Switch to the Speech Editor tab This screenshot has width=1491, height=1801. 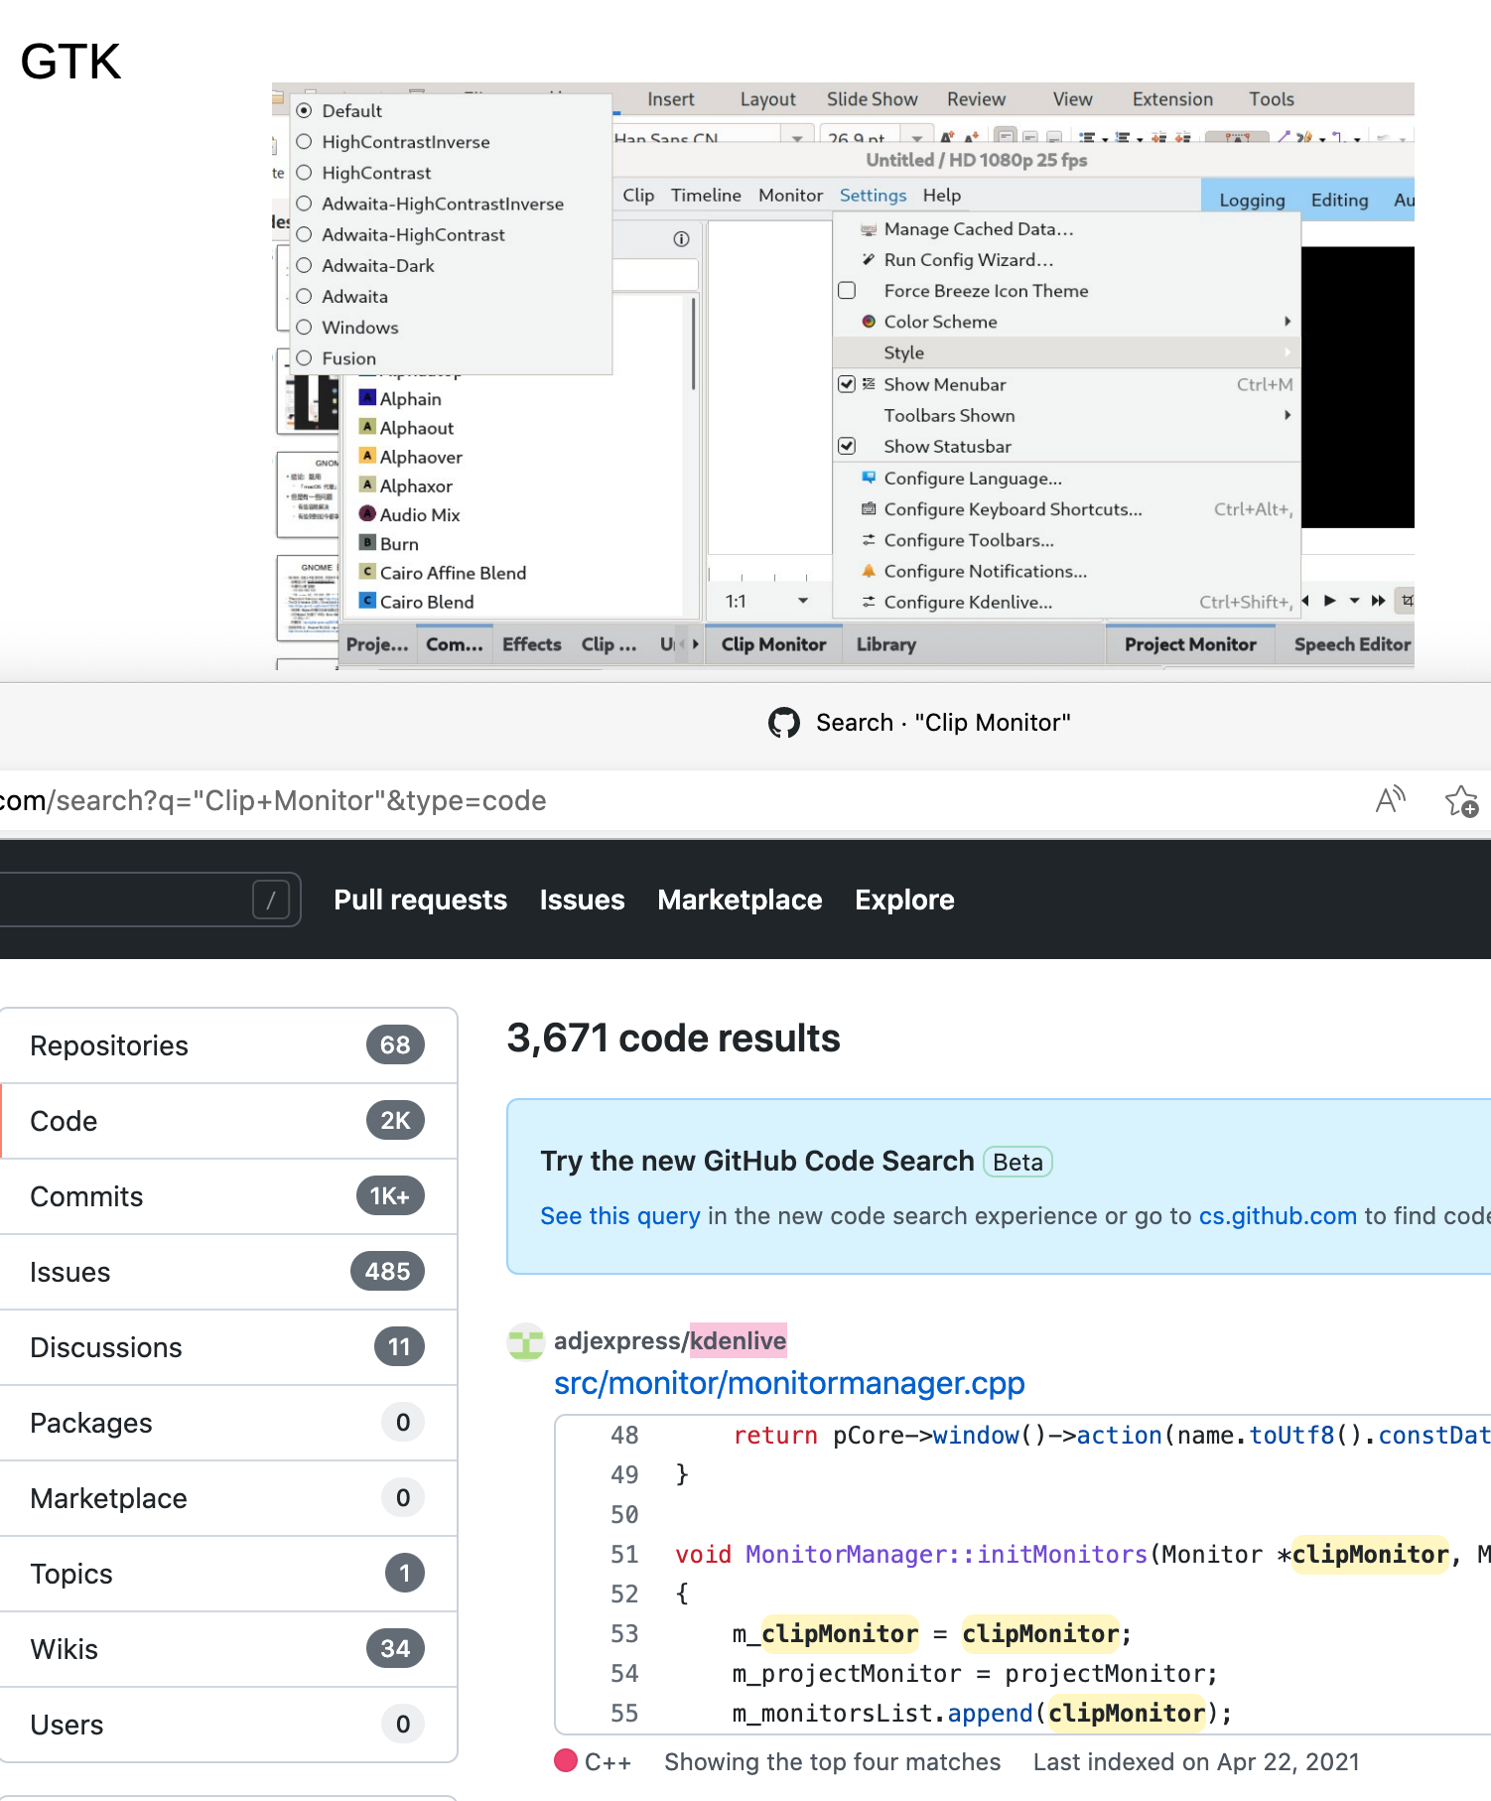(1352, 644)
